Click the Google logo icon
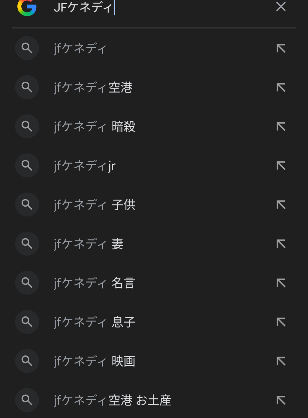Screen dimensions: 308x418 point(27,7)
